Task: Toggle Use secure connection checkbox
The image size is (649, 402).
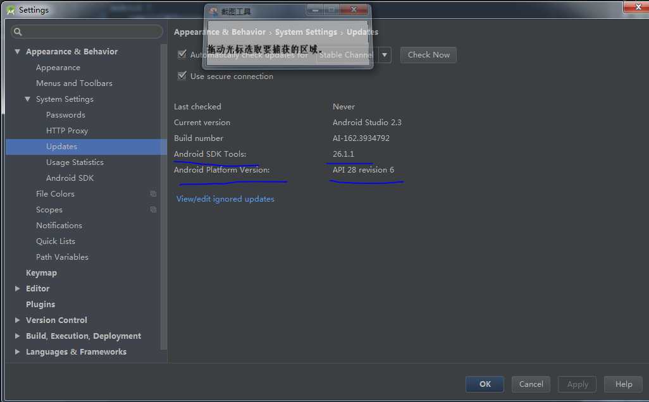Action: pos(182,76)
